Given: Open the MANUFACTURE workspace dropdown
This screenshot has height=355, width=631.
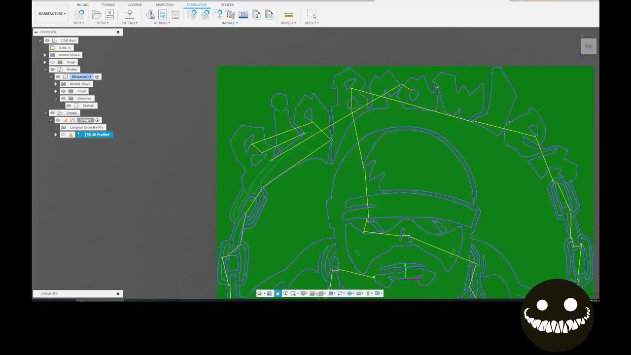Looking at the screenshot, I should (x=52, y=14).
